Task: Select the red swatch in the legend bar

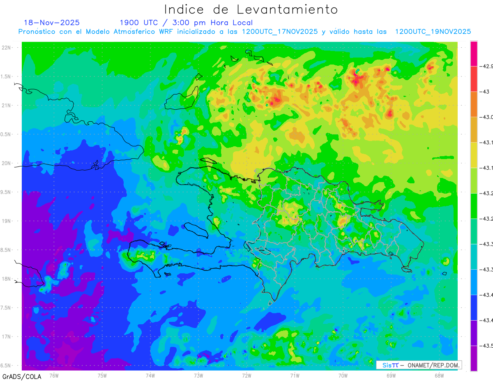Action: click(474, 79)
